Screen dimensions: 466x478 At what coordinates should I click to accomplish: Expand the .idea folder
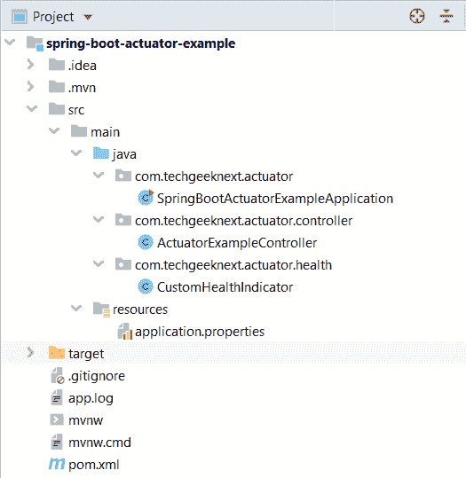[30, 65]
